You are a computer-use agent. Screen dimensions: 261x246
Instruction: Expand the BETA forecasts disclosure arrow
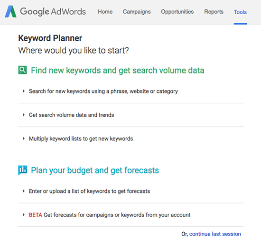24,215
